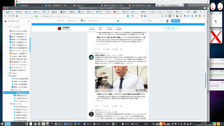Open Moments (モーメント) nav item

72,21
